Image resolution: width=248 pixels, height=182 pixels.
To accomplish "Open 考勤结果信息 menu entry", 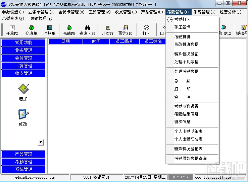I will (192, 114).
